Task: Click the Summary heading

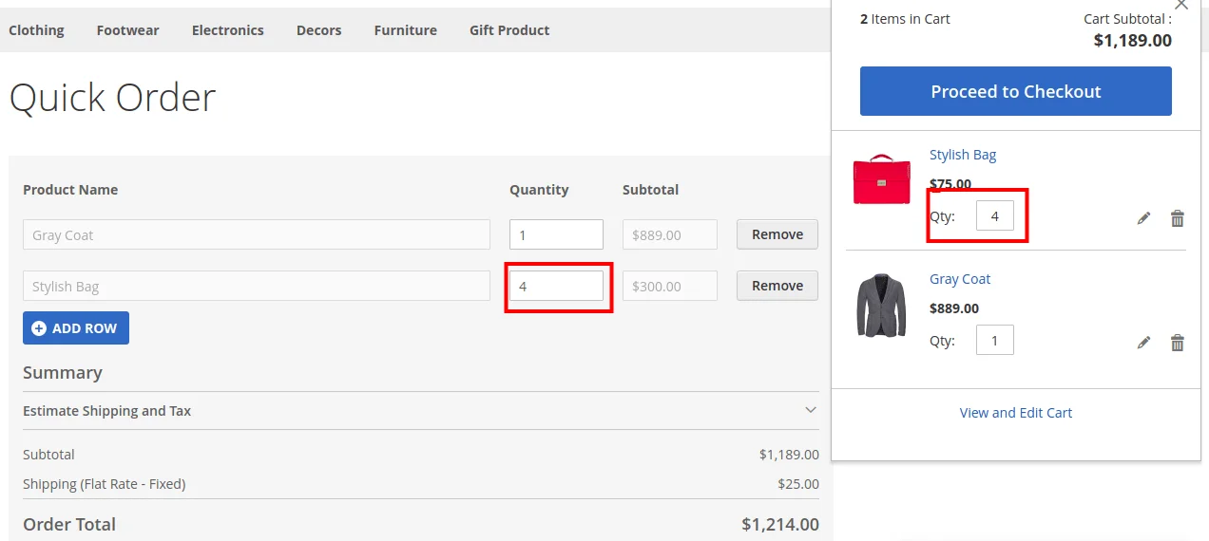Action: pos(63,373)
